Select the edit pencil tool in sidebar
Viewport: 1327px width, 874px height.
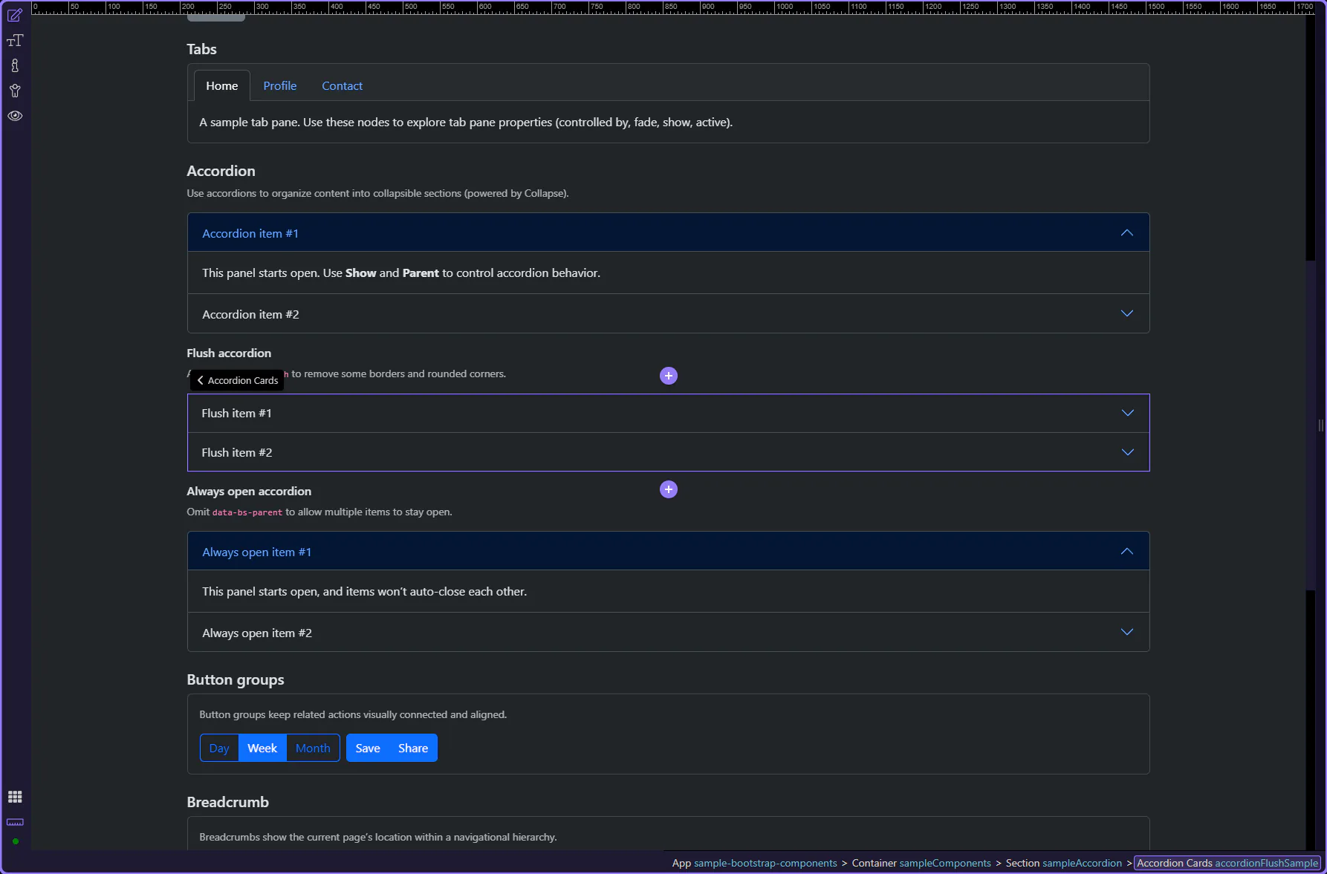coord(15,16)
